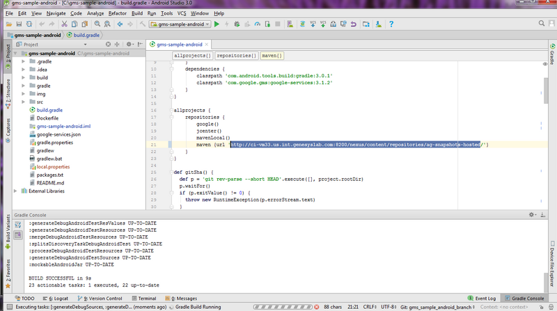The height and width of the screenshot is (311, 557).
Task: Click the Synchronize toolbar icon
Action: pos(29,24)
